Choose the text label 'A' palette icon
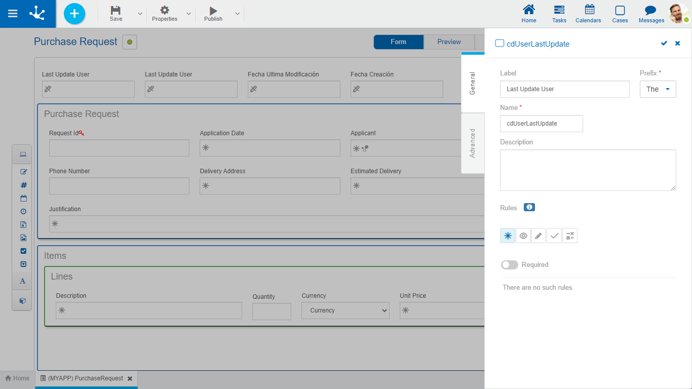Image resolution: width=692 pixels, height=389 pixels. 23,281
